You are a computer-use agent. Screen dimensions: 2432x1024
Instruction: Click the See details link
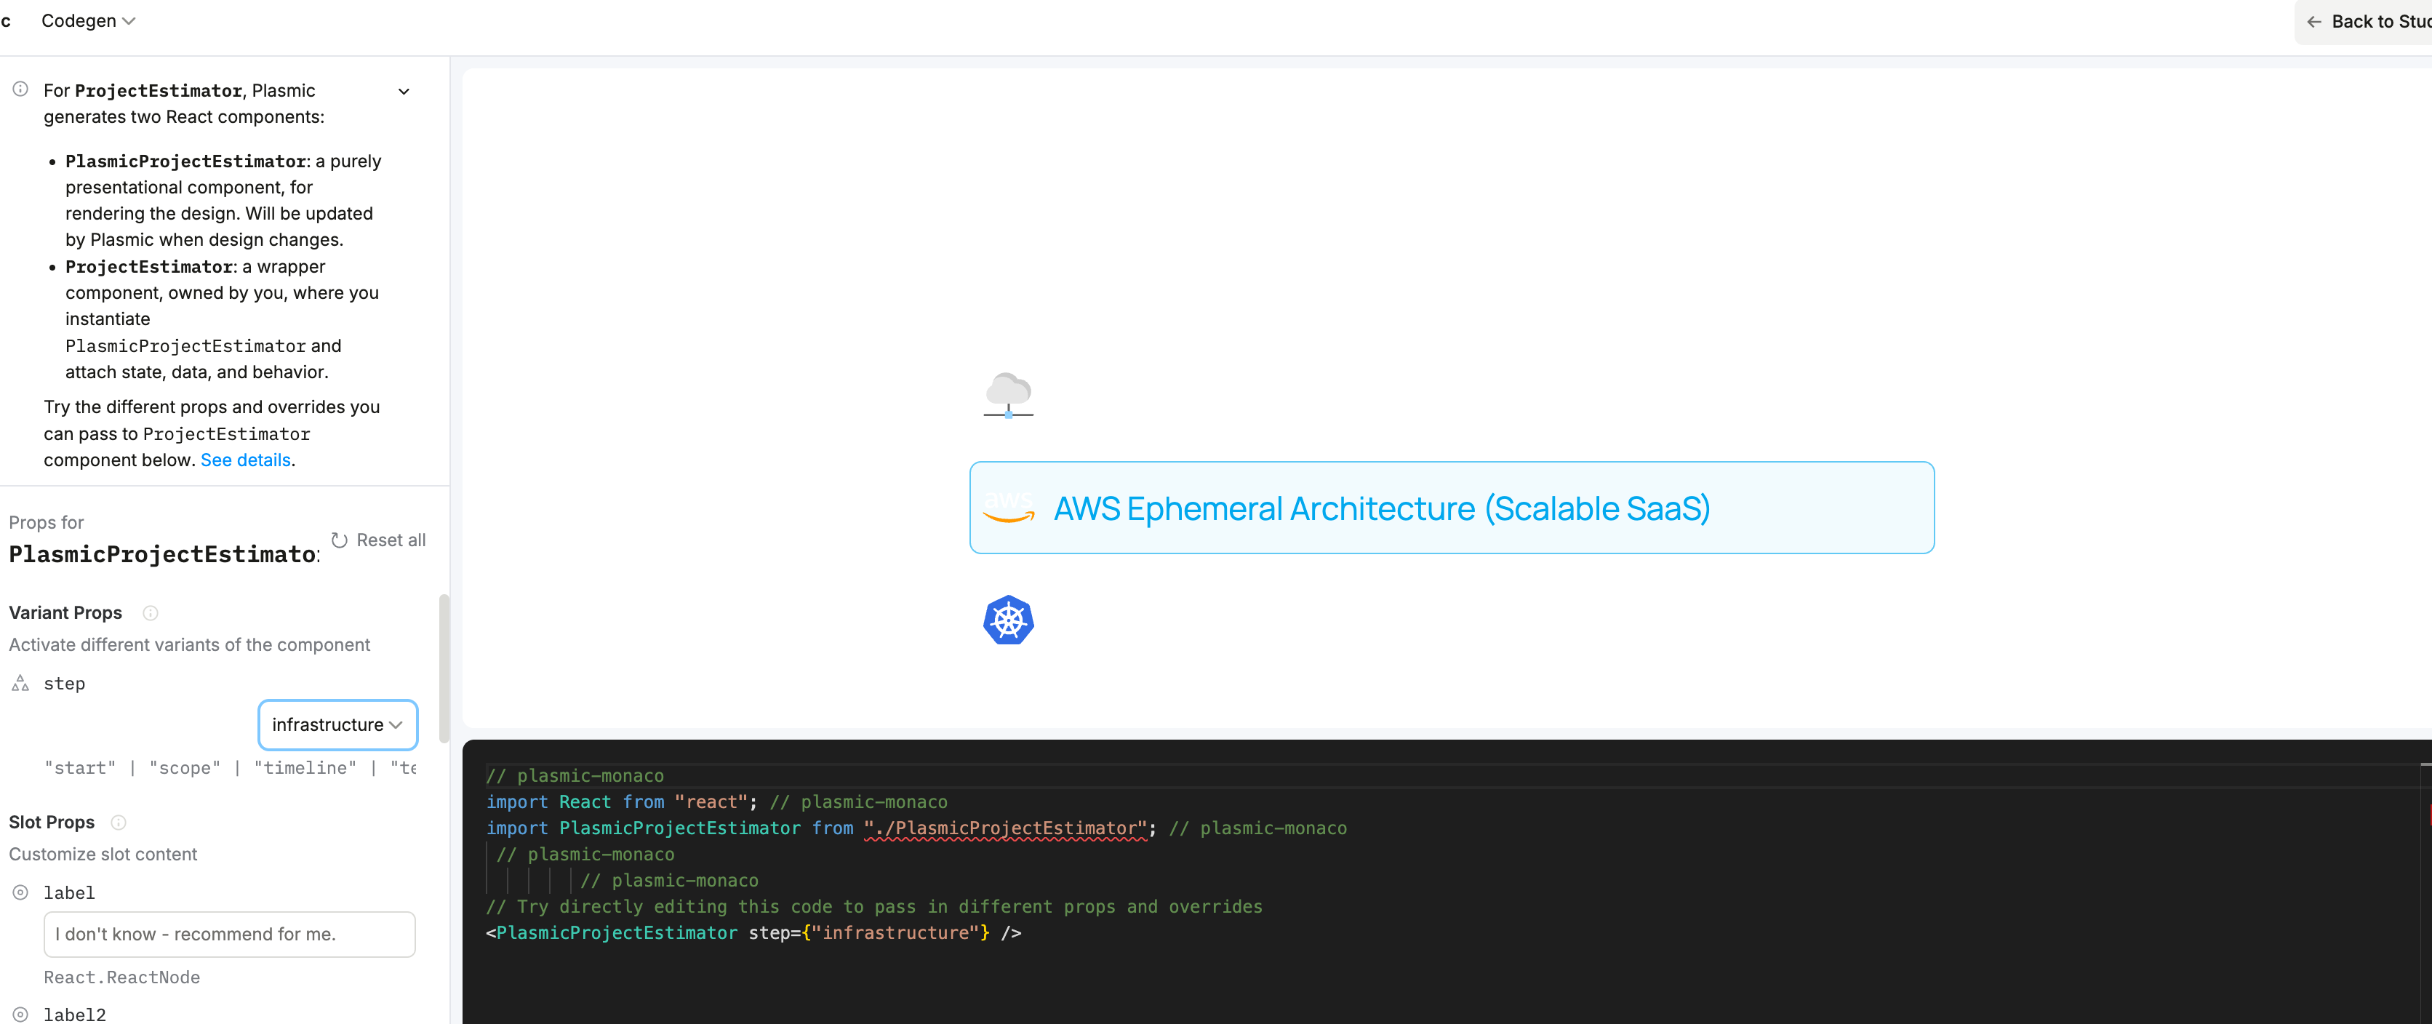click(246, 460)
